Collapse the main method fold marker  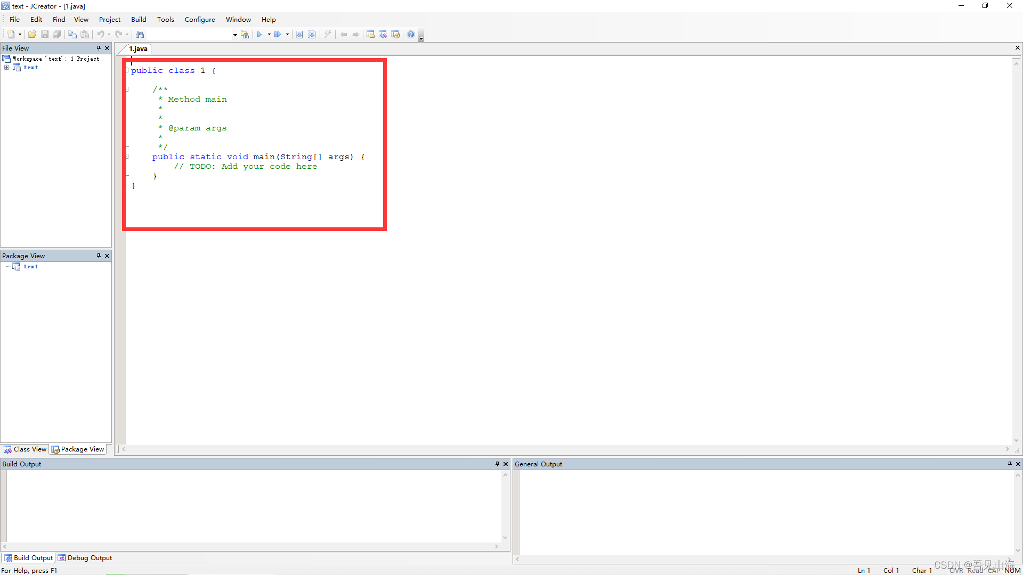tap(127, 157)
